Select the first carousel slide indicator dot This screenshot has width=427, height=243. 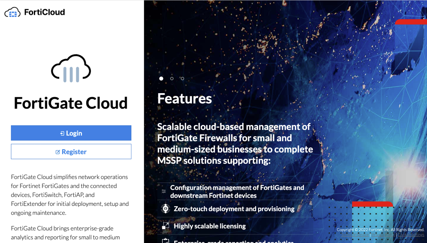click(161, 78)
